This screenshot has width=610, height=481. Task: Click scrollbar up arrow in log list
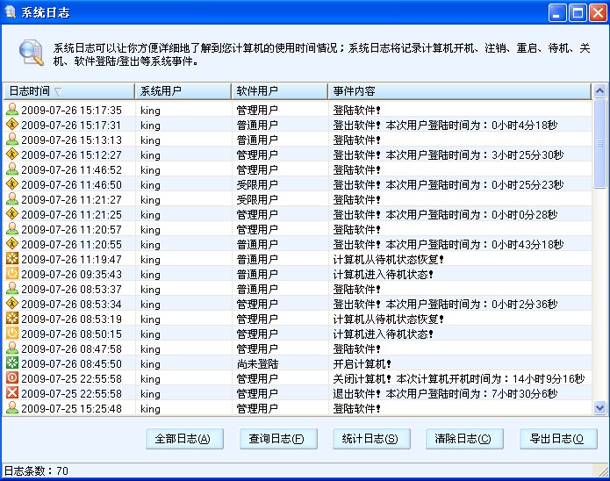coord(599,91)
